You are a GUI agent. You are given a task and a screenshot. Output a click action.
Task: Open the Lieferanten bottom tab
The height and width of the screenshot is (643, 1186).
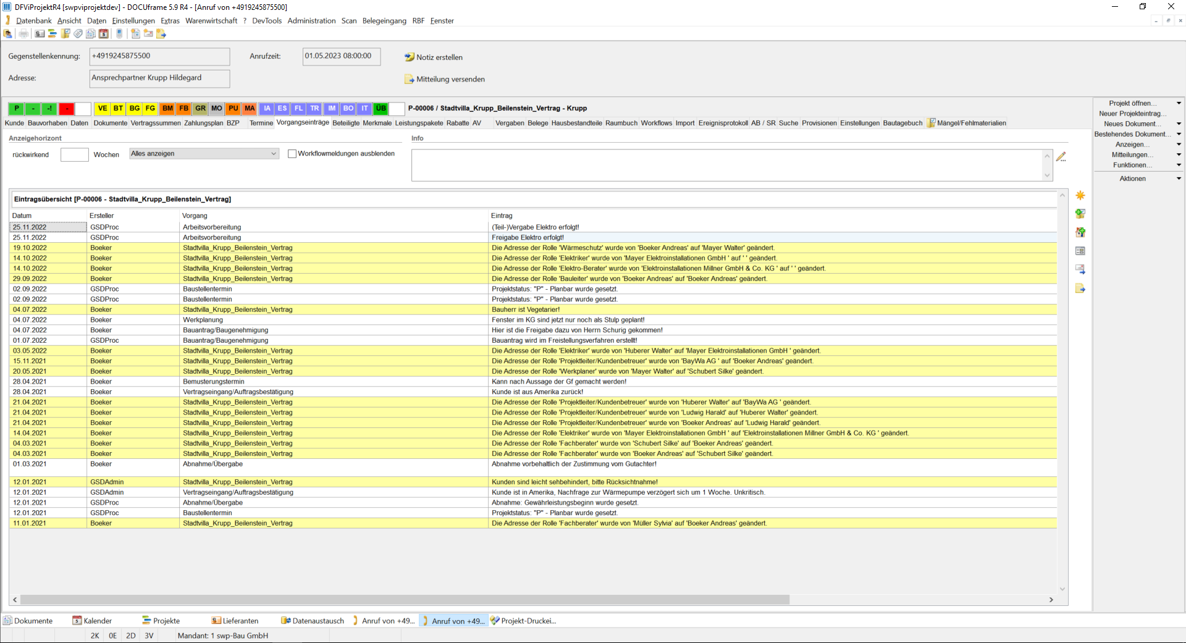pos(235,621)
